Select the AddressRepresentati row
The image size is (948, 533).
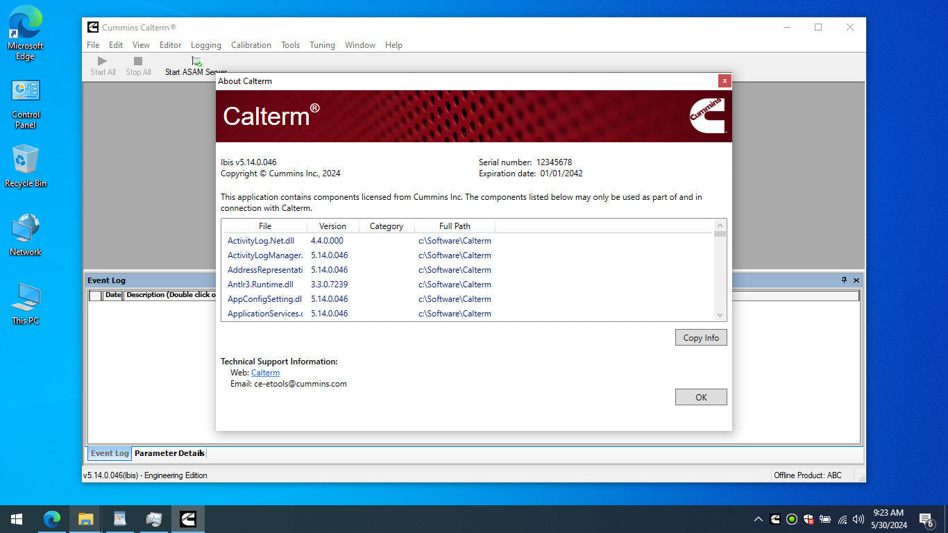(x=468, y=270)
